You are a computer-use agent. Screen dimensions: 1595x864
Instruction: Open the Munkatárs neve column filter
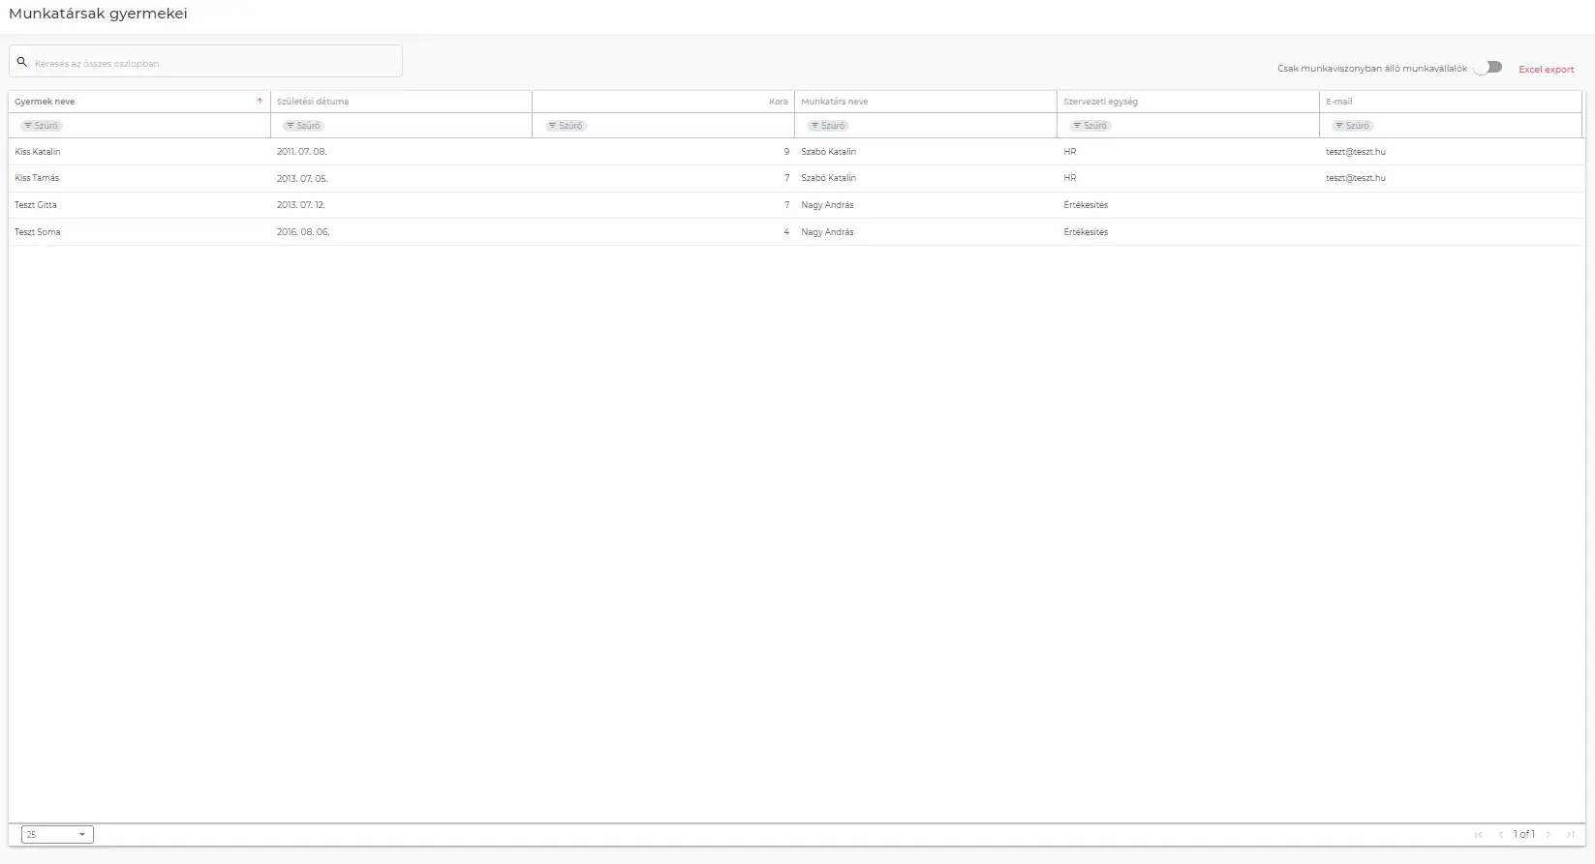(828, 126)
